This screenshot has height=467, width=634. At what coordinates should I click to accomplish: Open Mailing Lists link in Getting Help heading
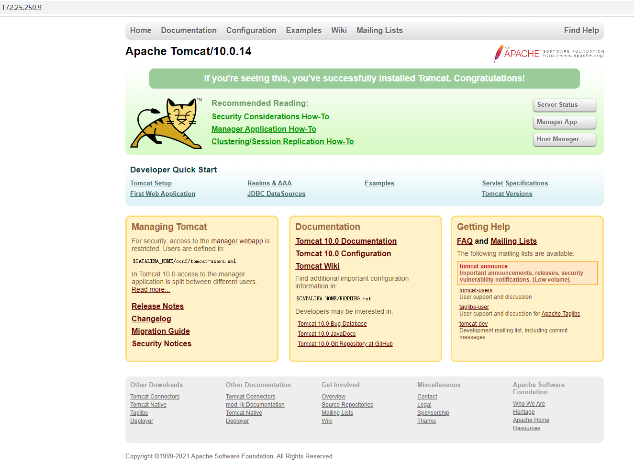click(513, 241)
